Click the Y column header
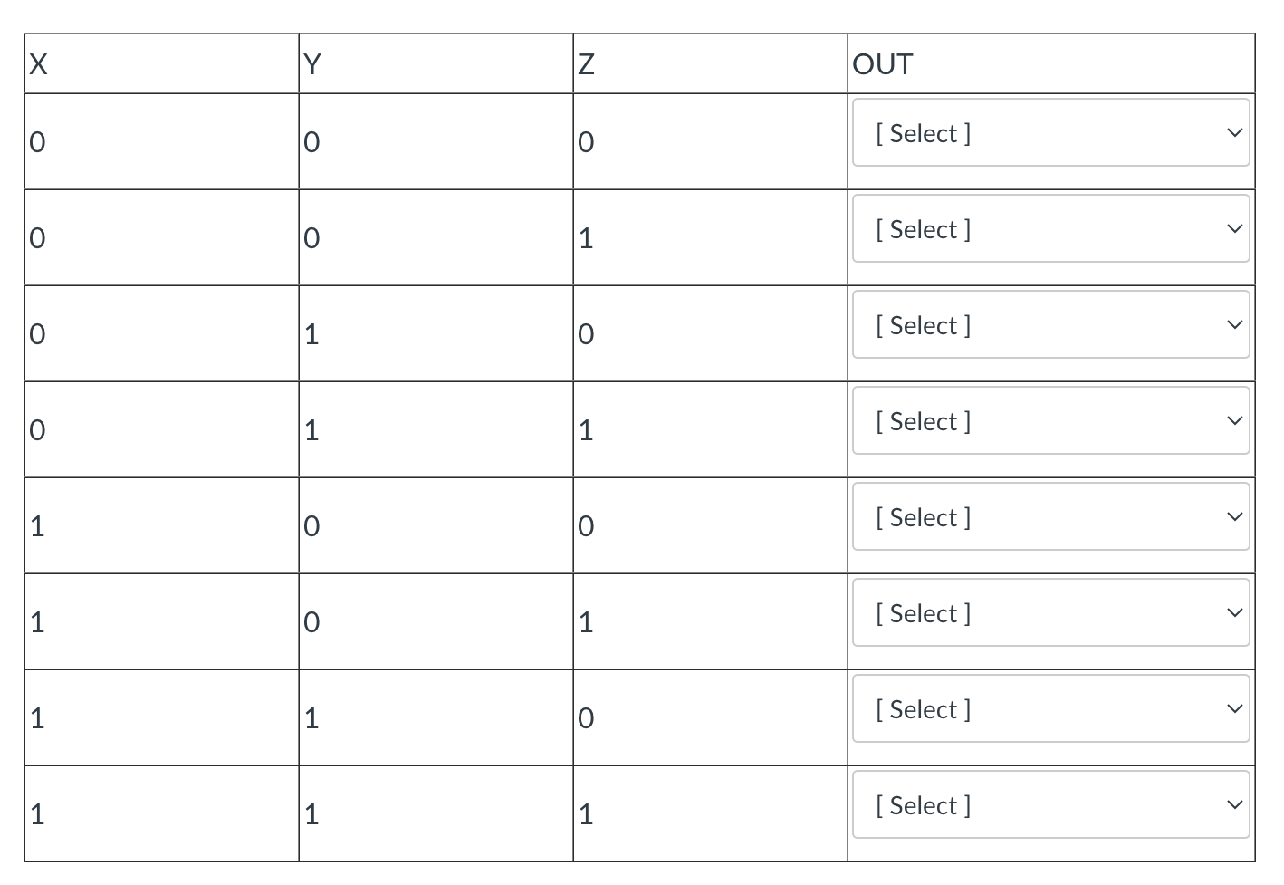The image size is (1284, 885). point(311,63)
